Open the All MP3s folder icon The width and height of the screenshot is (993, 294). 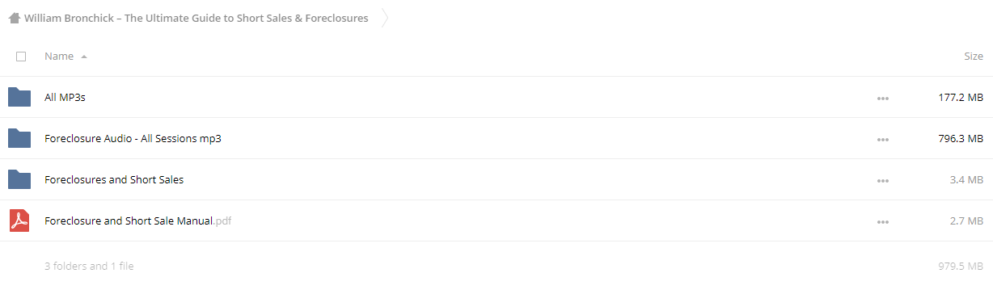point(19,98)
